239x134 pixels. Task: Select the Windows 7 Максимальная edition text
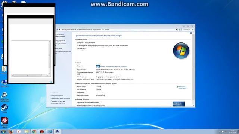tap(86, 43)
